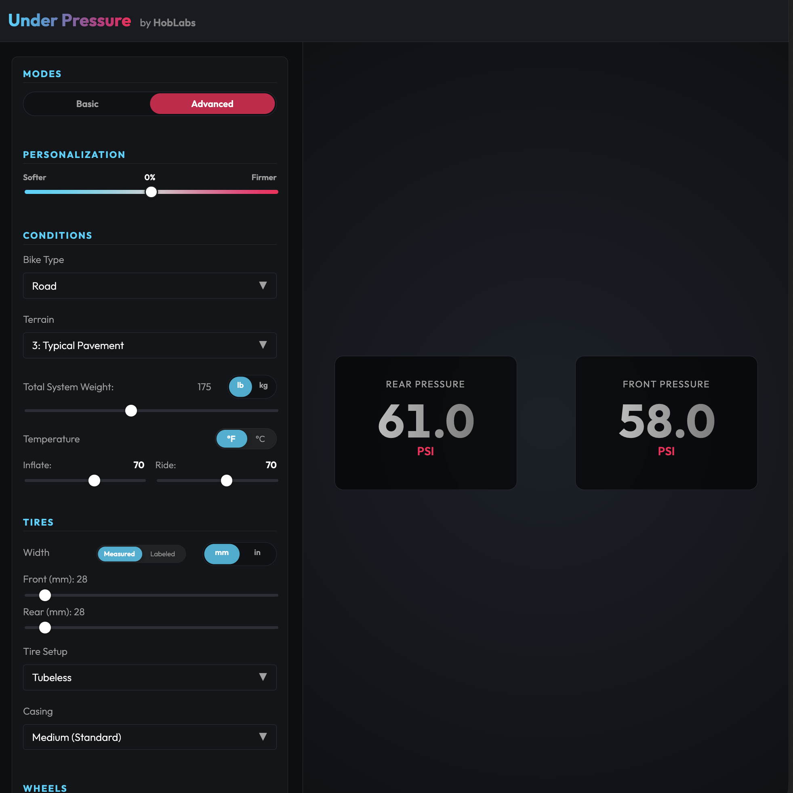Viewport: 793px width, 793px height.
Task: Switch weight unit to kg
Action: click(263, 386)
